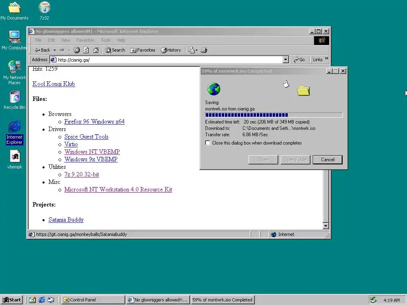Click Show Desktop quick launch icon
The height and width of the screenshot is (305, 407).
(32, 300)
